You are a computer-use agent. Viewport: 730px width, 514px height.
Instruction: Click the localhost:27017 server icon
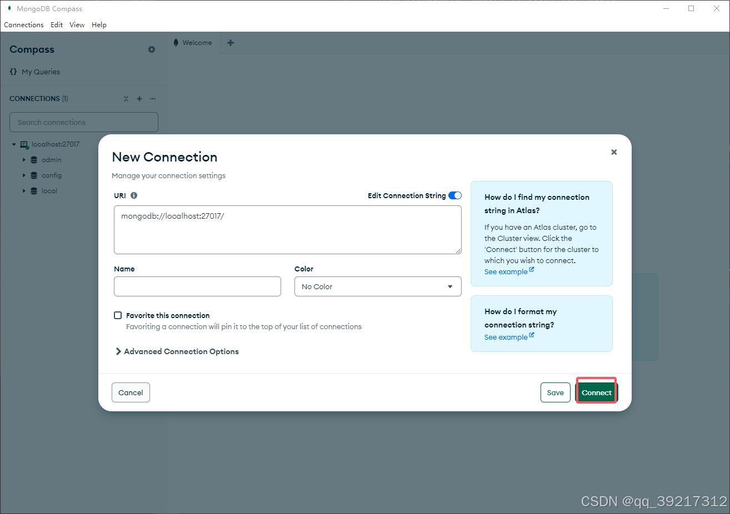coord(24,144)
